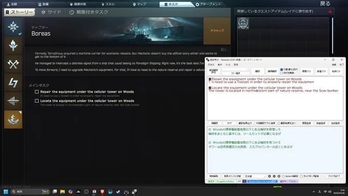Open the 装備 gear tab
Image resolution: width=348 pixels, height=196 pixels.
pyautogui.click(x=43, y=5)
